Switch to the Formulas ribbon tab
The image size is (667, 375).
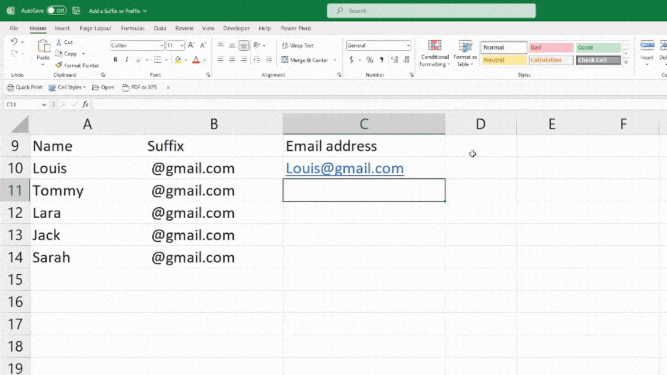133,28
